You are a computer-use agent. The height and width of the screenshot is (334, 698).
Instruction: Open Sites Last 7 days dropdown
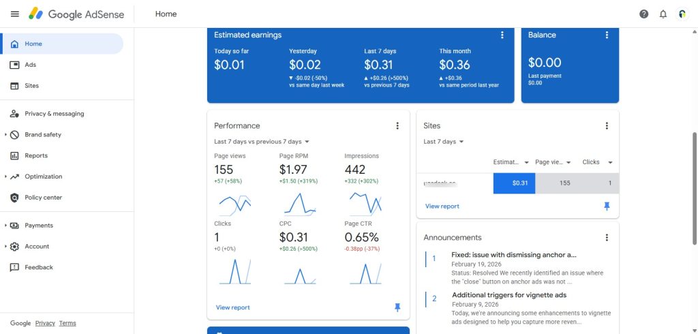click(444, 142)
